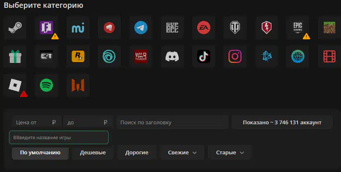Open the Warface category icon
Screen dimensions: 341x172
tap(78, 85)
